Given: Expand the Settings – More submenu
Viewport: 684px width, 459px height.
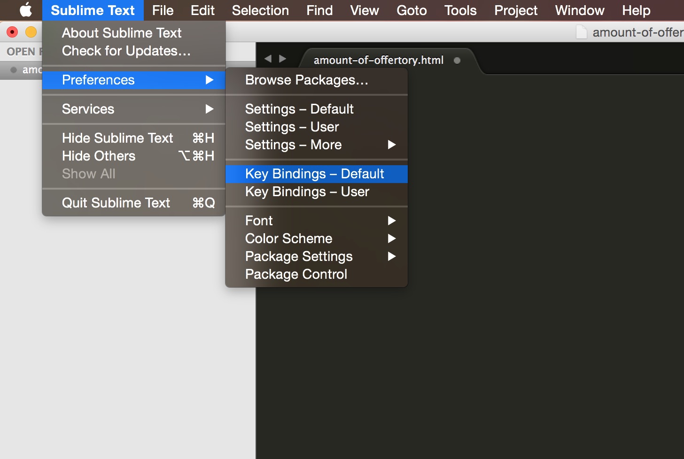Looking at the screenshot, I should [317, 145].
